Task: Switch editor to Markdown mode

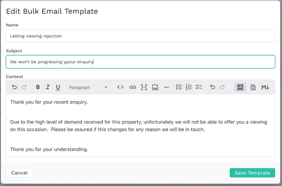Action: pos(265,87)
